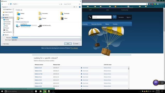Select Google Drive in navigation pane
This screenshot has height=93, width=165.
pyautogui.click(x=8, y=9)
